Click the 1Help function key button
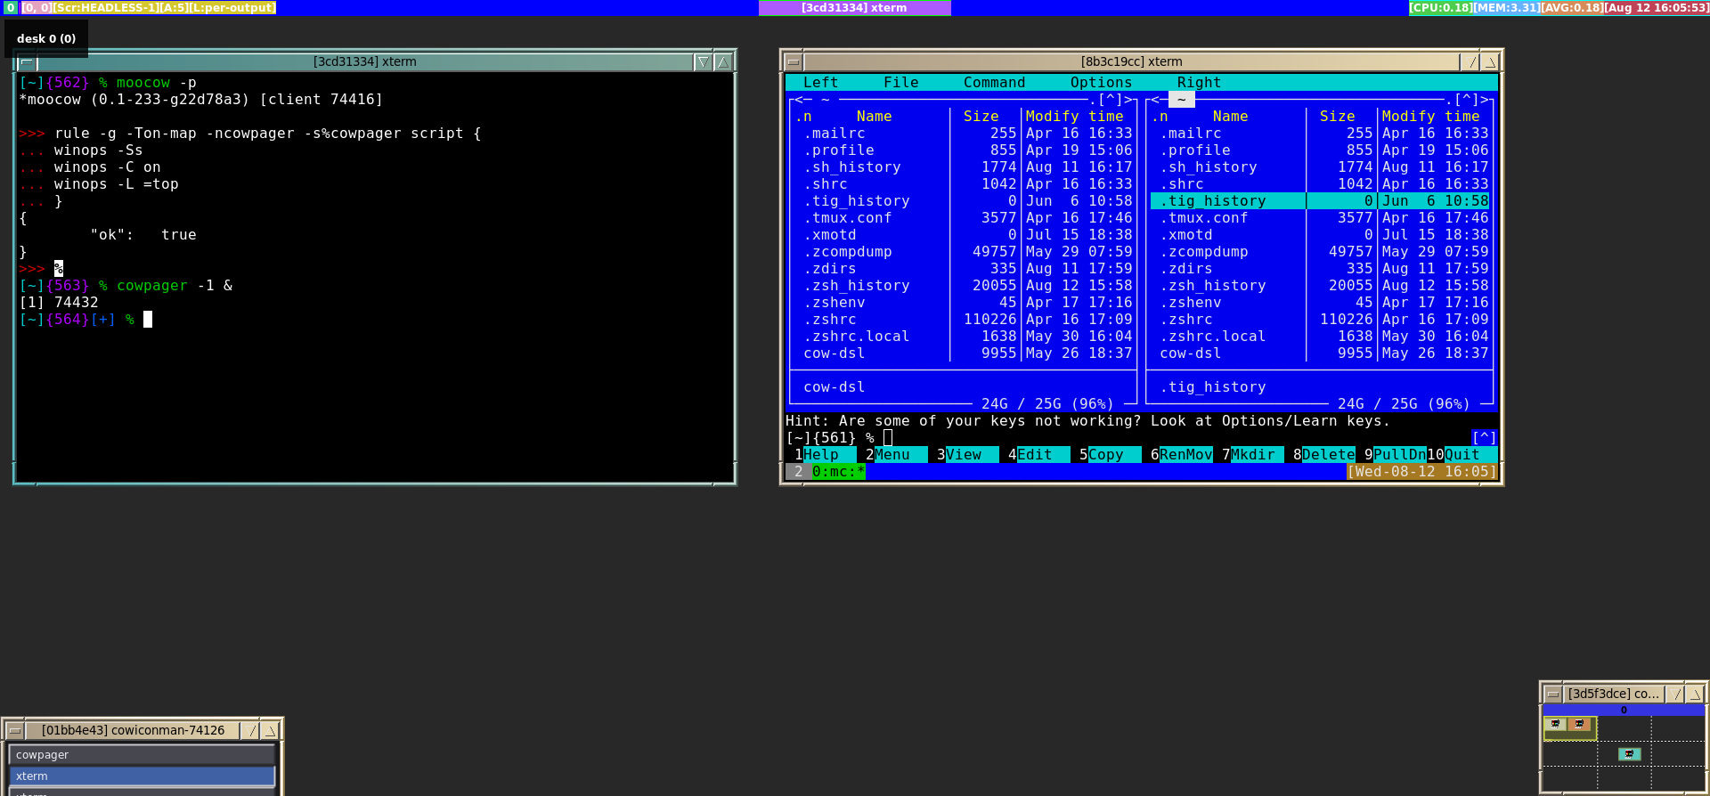This screenshot has height=796, width=1710. click(x=820, y=455)
